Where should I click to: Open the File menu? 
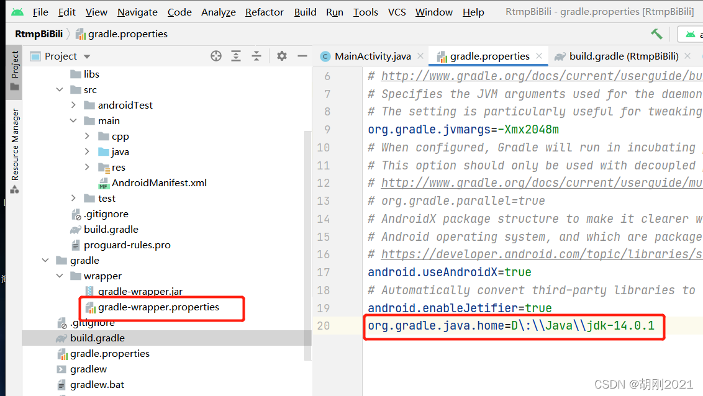coord(40,12)
